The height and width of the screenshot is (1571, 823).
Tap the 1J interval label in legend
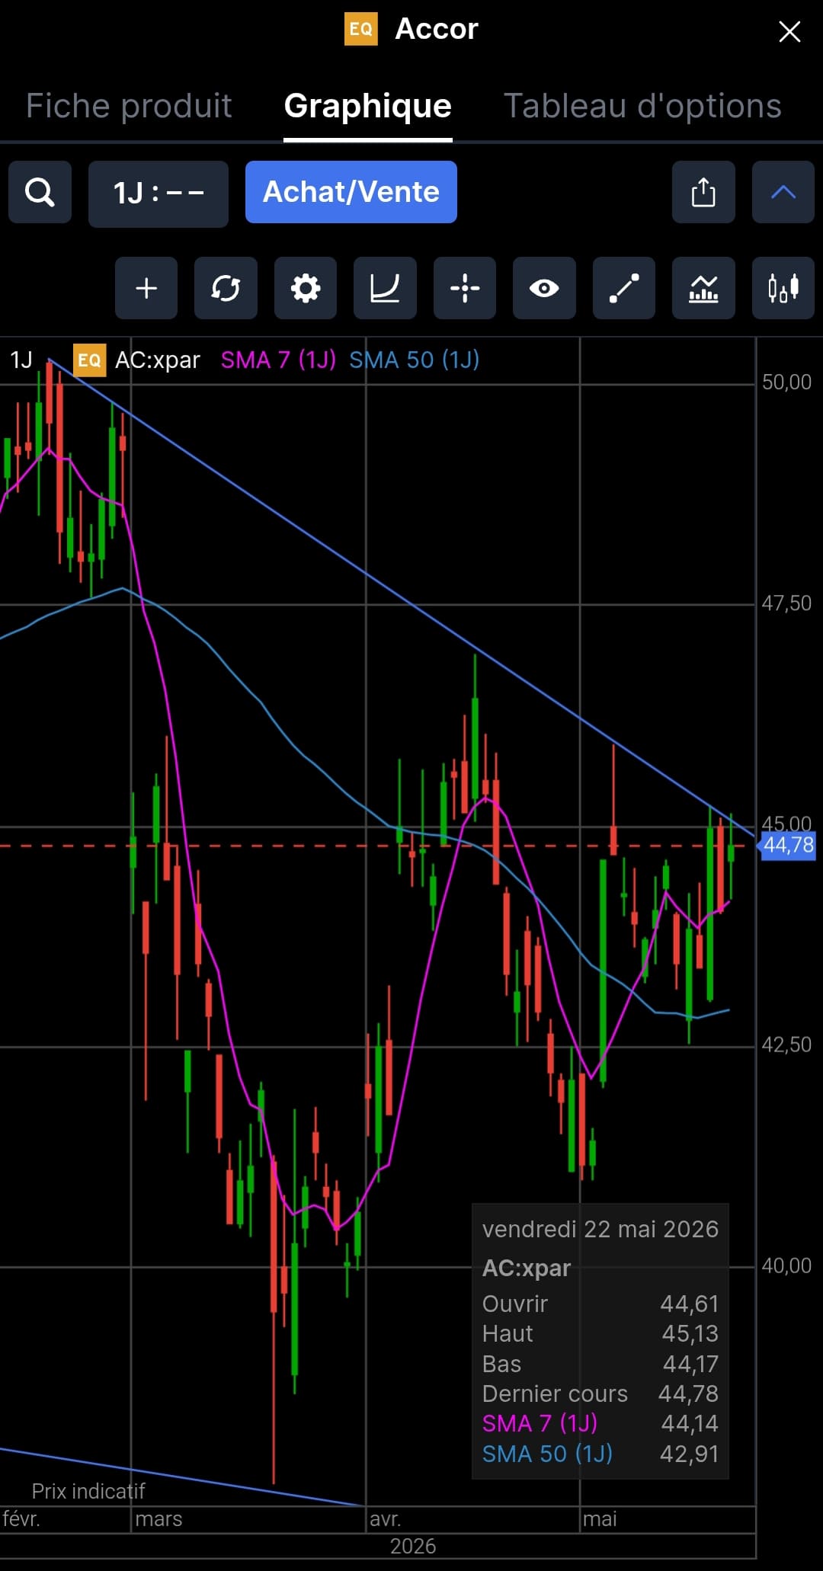pyautogui.click(x=21, y=360)
